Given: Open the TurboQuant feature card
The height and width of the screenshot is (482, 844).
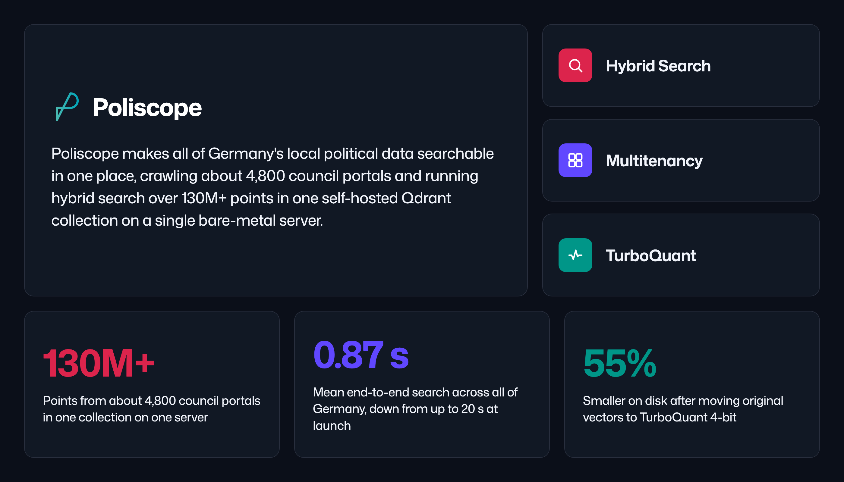Looking at the screenshot, I should tap(681, 255).
